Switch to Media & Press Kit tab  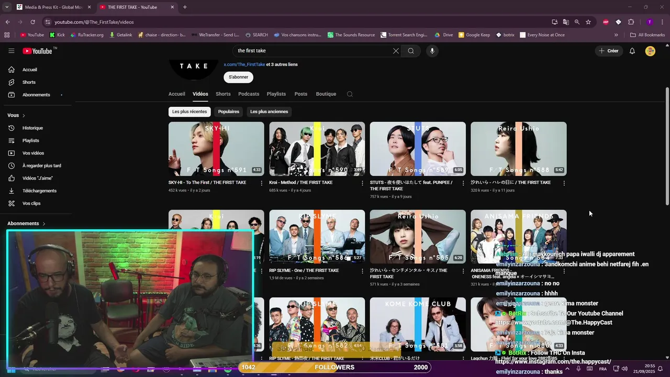pyautogui.click(x=53, y=7)
